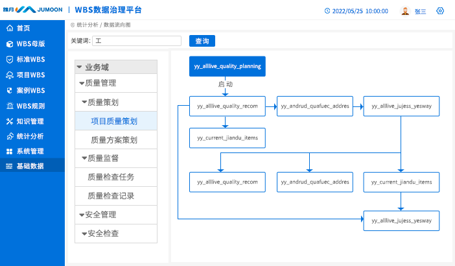
Task: Click the tools icon beside 知识管理
Action: point(10,121)
